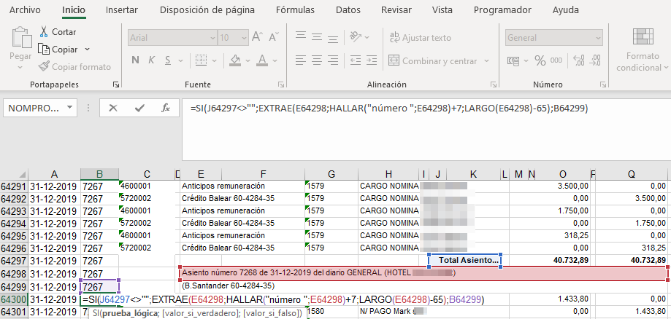Toggle underline S formatting
The image size is (671, 319).
pyautogui.click(x=168, y=60)
